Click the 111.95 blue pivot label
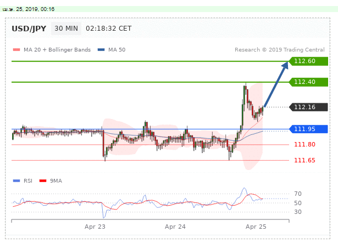 (308, 129)
